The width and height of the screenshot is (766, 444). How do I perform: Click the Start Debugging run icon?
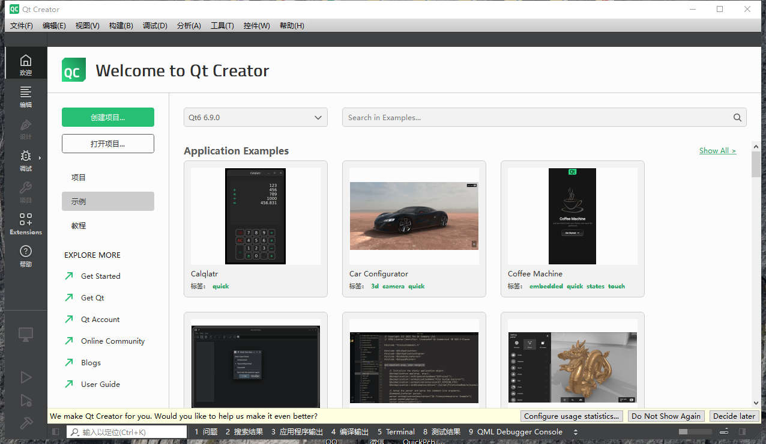pos(25,400)
